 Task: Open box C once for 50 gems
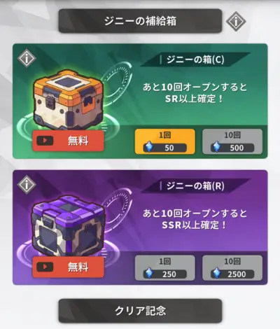165,141
